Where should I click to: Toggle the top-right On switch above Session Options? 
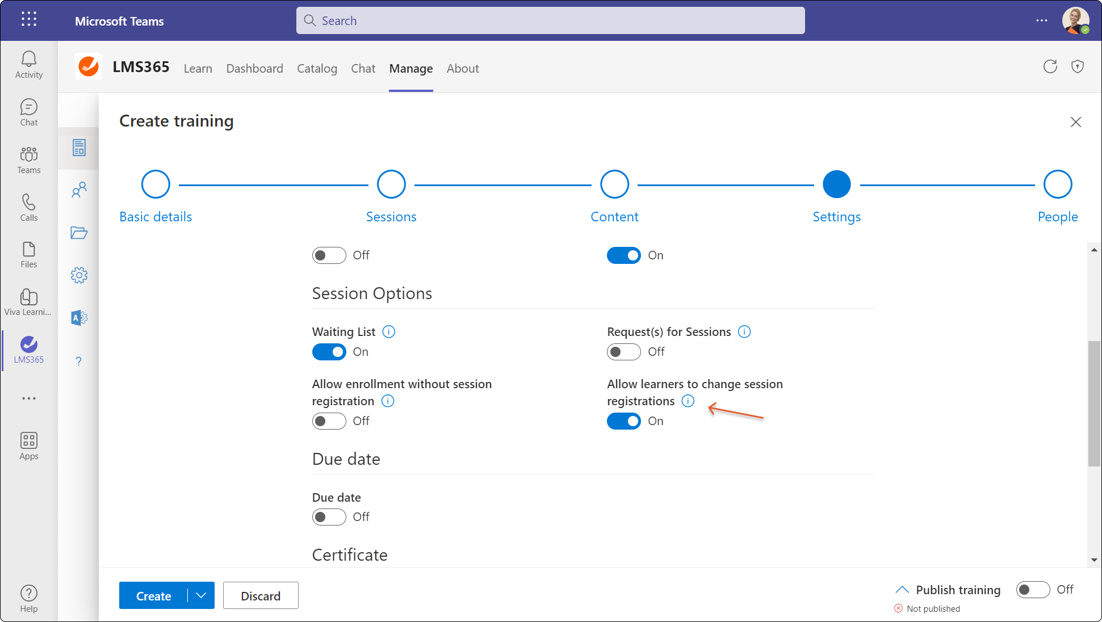point(623,255)
